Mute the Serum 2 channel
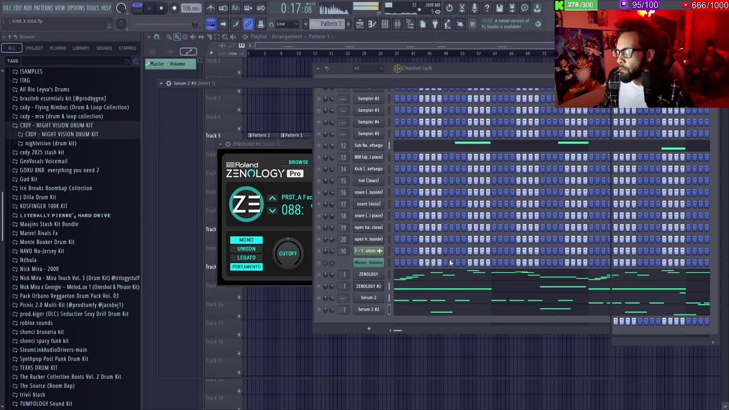This screenshot has width=729, height=410. pos(319,298)
